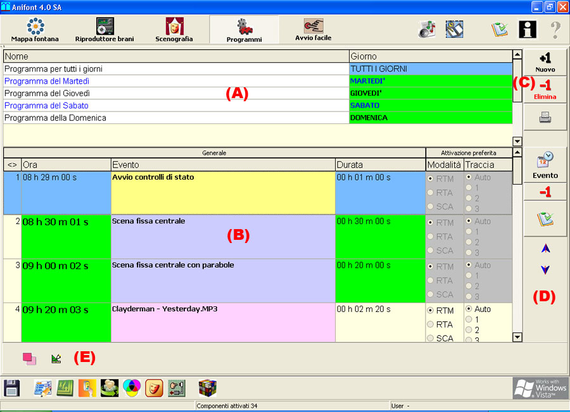The height and width of the screenshot is (412, 570).
Task: Click the top toolbar clipboard checkmark icon
Action: (x=500, y=29)
